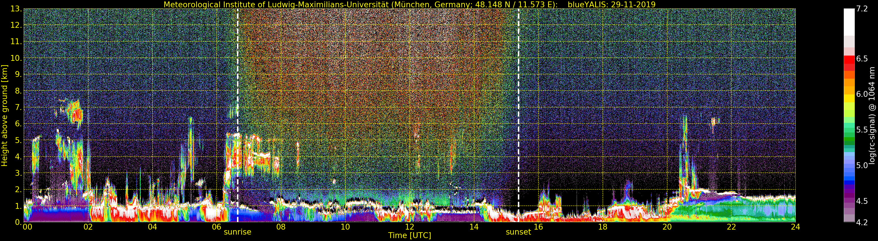Screen dimensions: 878x241
Task: Click the height axis tick label '8.'
Action: [x=18, y=91]
